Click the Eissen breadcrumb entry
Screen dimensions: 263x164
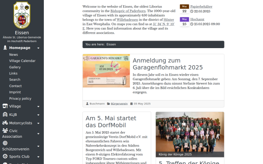pos(111,44)
